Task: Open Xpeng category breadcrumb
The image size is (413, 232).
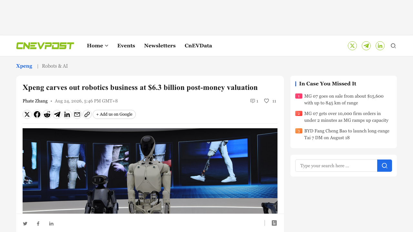Action: point(24,66)
